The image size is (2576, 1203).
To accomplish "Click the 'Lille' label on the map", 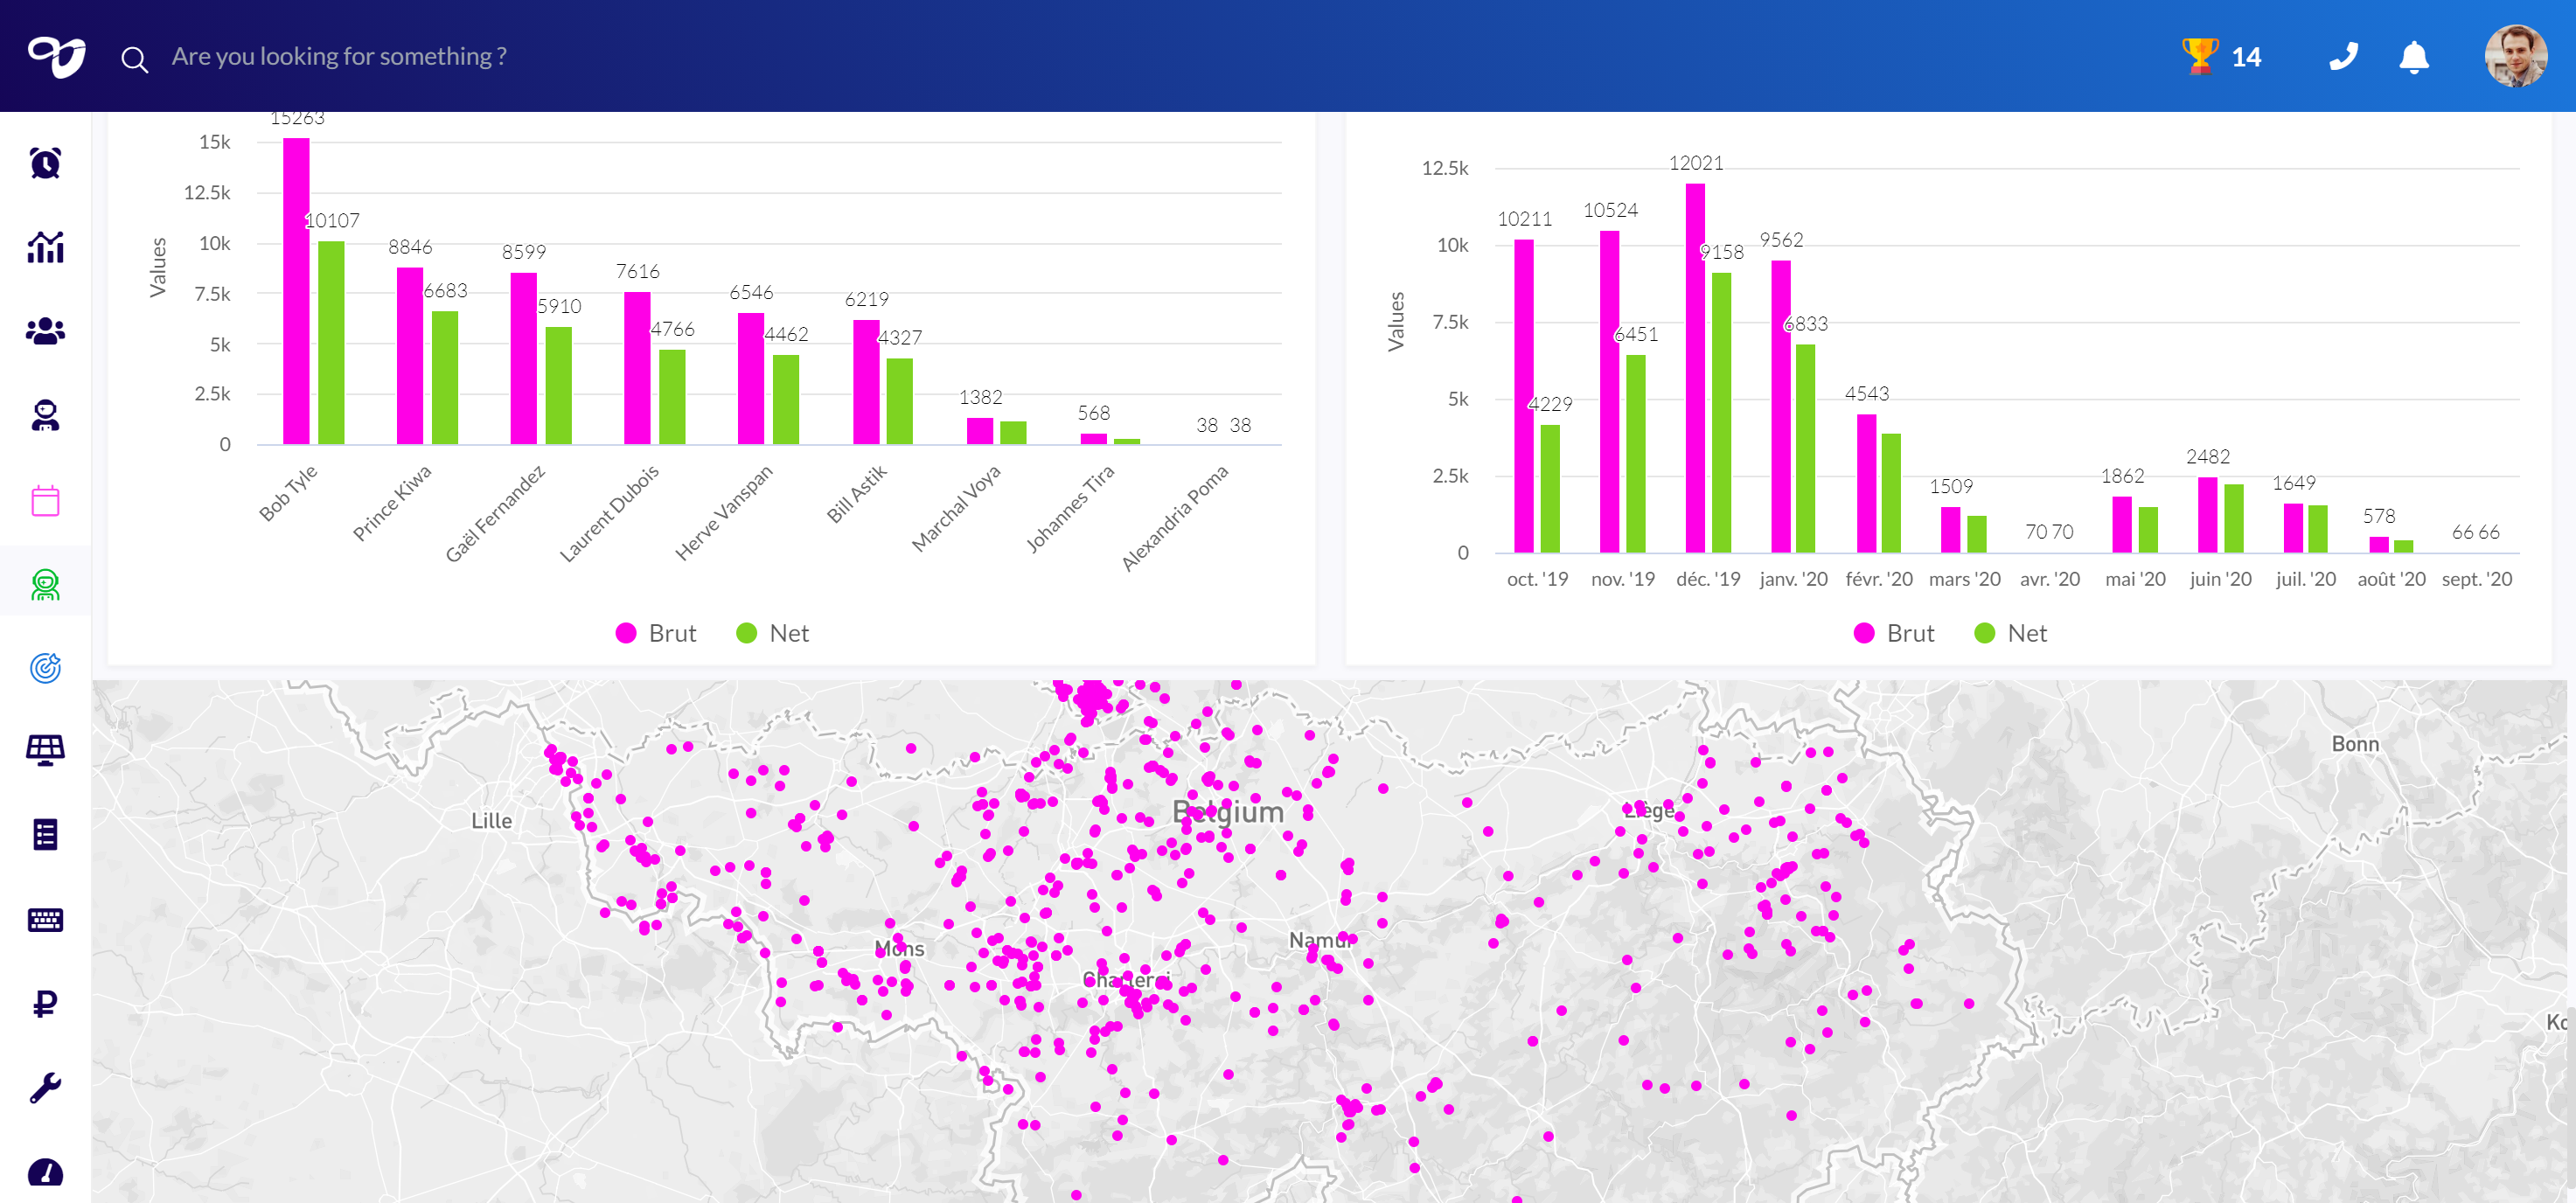I will click(491, 821).
